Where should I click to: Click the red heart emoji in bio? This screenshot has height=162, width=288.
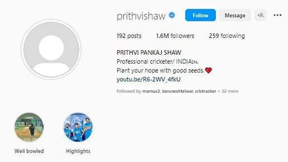208,70
